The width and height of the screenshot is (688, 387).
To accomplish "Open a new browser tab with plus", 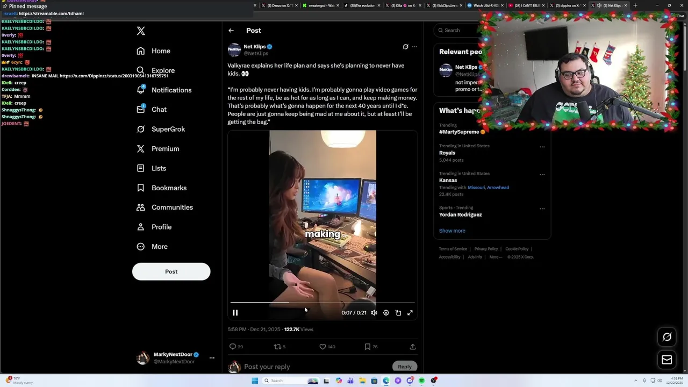I will (635, 5).
